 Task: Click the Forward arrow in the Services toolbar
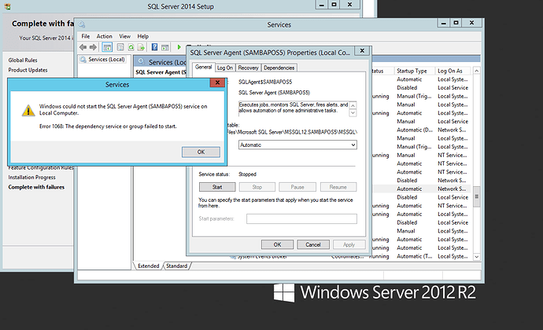coord(93,47)
